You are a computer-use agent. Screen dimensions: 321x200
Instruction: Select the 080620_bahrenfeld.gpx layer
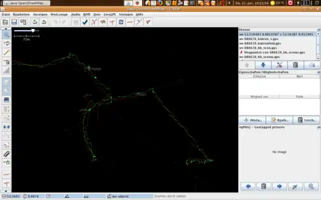[263, 43]
